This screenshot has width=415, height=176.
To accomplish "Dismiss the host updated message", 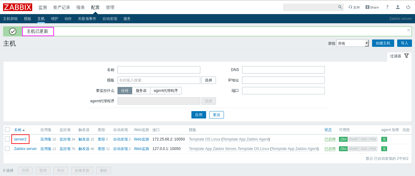I will pyautogui.click(x=408, y=30).
